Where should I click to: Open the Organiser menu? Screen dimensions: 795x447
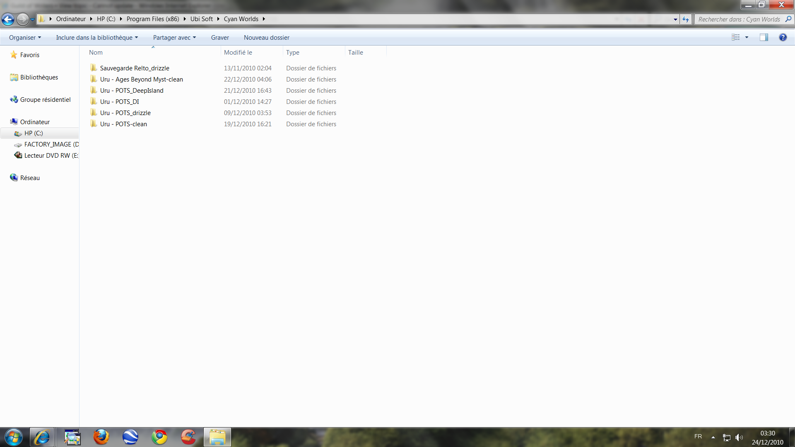pos(25,37)
